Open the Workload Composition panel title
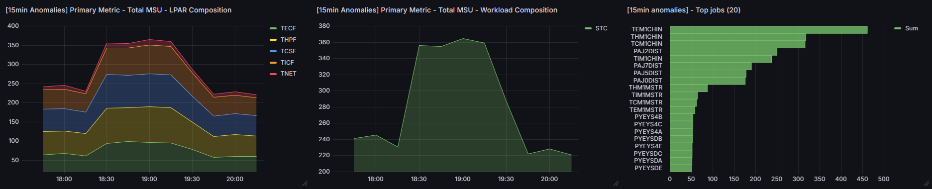Screen dimensions: 932x189 point(437,10)
